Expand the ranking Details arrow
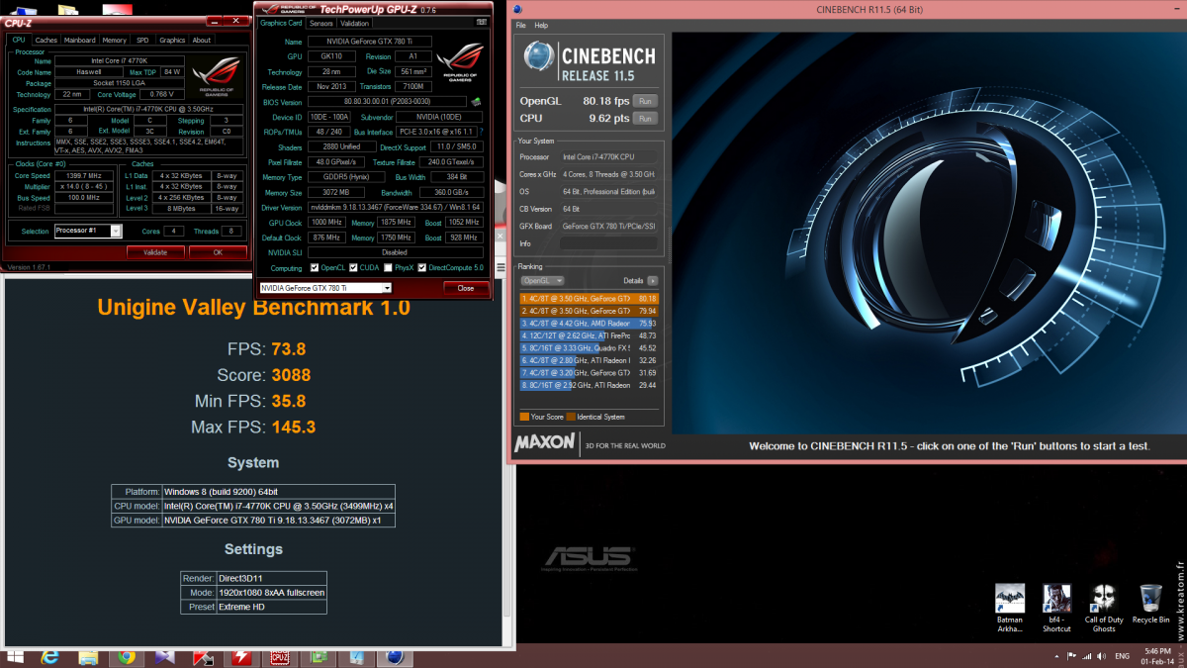Viewport: 1187px width, 668px height. coord(652,281)
